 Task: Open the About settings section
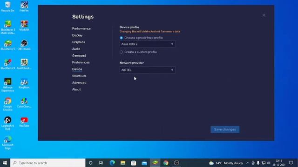(76, 90)
